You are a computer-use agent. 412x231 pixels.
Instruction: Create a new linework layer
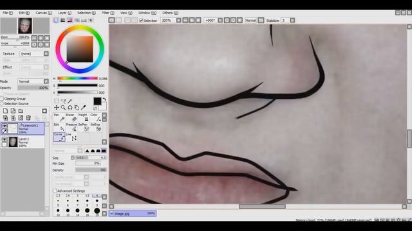point(13,111)
